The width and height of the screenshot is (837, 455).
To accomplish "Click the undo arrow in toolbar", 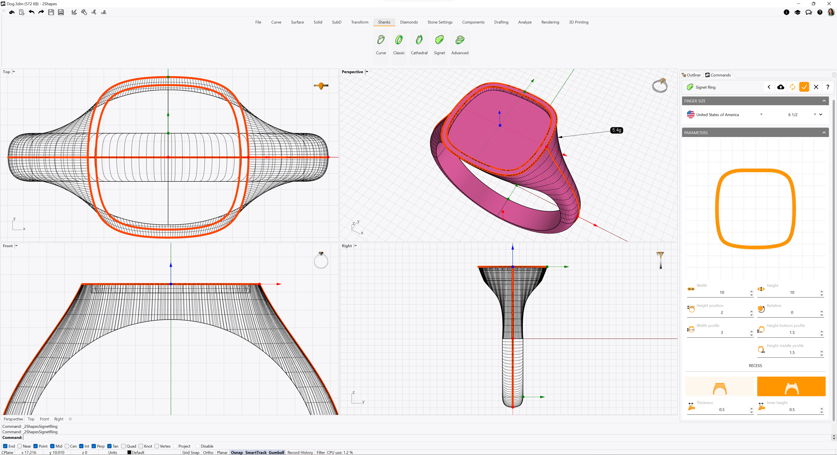I will [32, 12].
